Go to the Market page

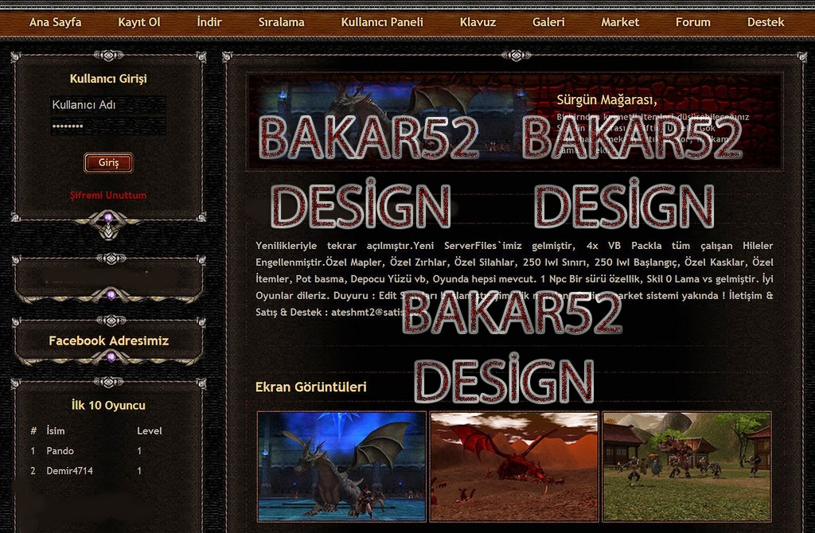(620, 22)
